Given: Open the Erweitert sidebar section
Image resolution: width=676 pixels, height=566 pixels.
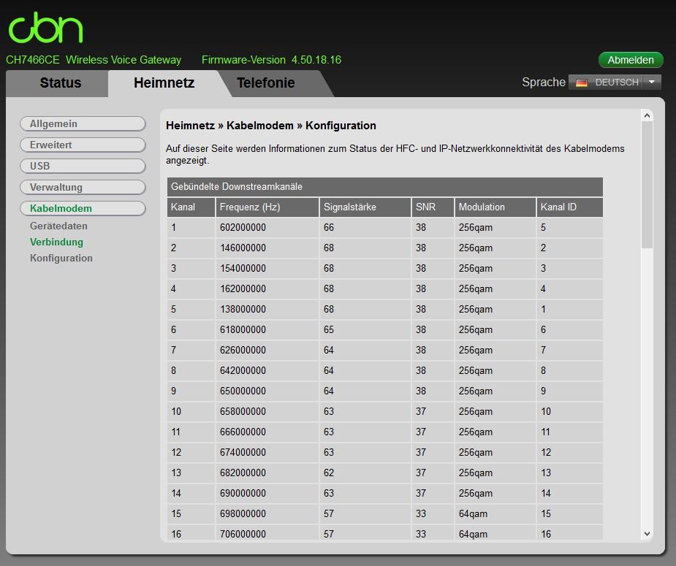Looking at the screenshot, I should tap(83, 145).
